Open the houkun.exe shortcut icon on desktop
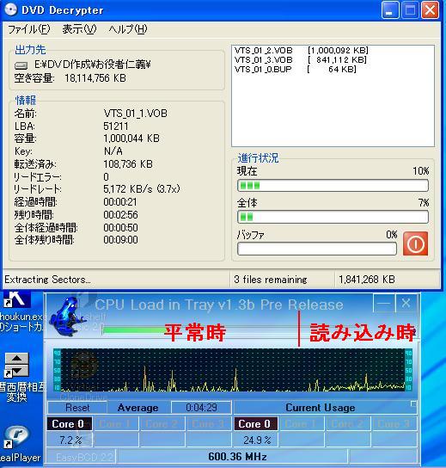The height and width of the screenshot is (468, 446). [x=16, y=299]
